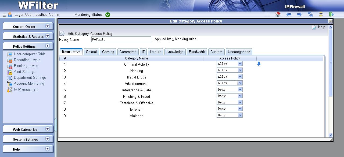This screenshot has height=157, width=344.
Task: Expand the Statistics & Reports section
Action: point(48,36)
